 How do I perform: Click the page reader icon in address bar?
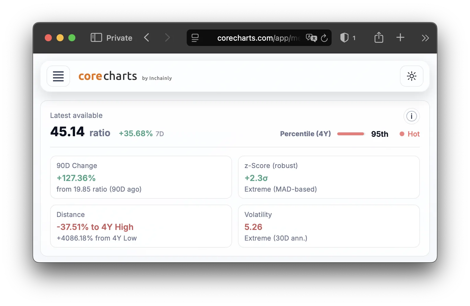coord(195,38)
